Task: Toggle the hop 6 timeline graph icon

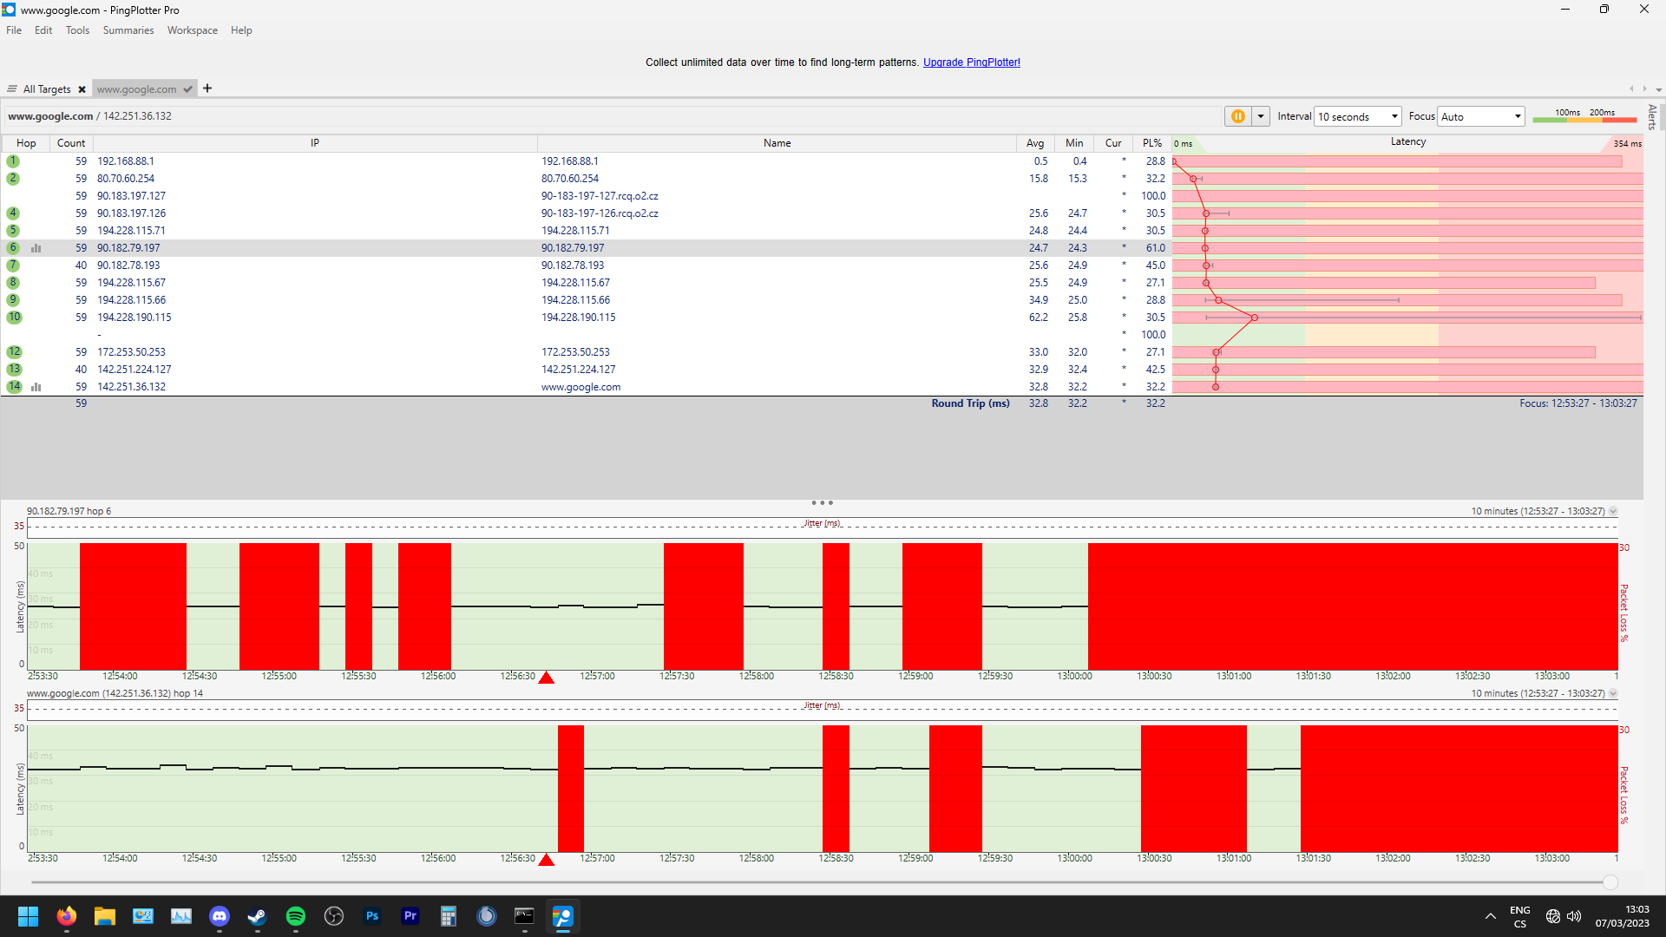Action: 36,248
